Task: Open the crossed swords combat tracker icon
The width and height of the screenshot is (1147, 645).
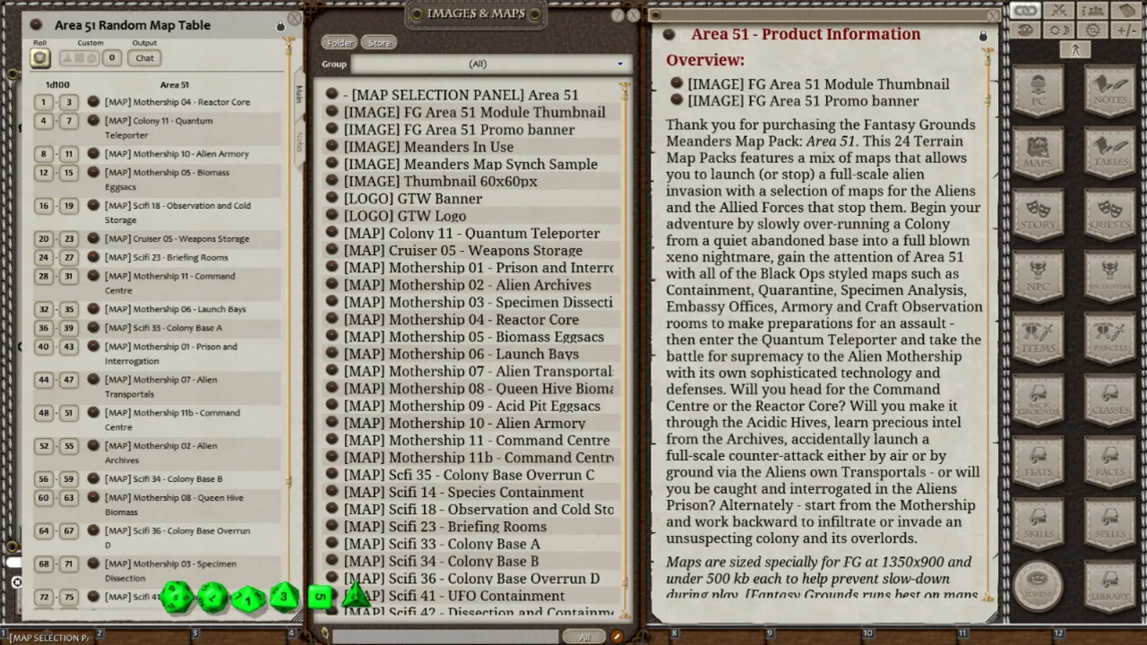Action: [x=1059, y=11]
